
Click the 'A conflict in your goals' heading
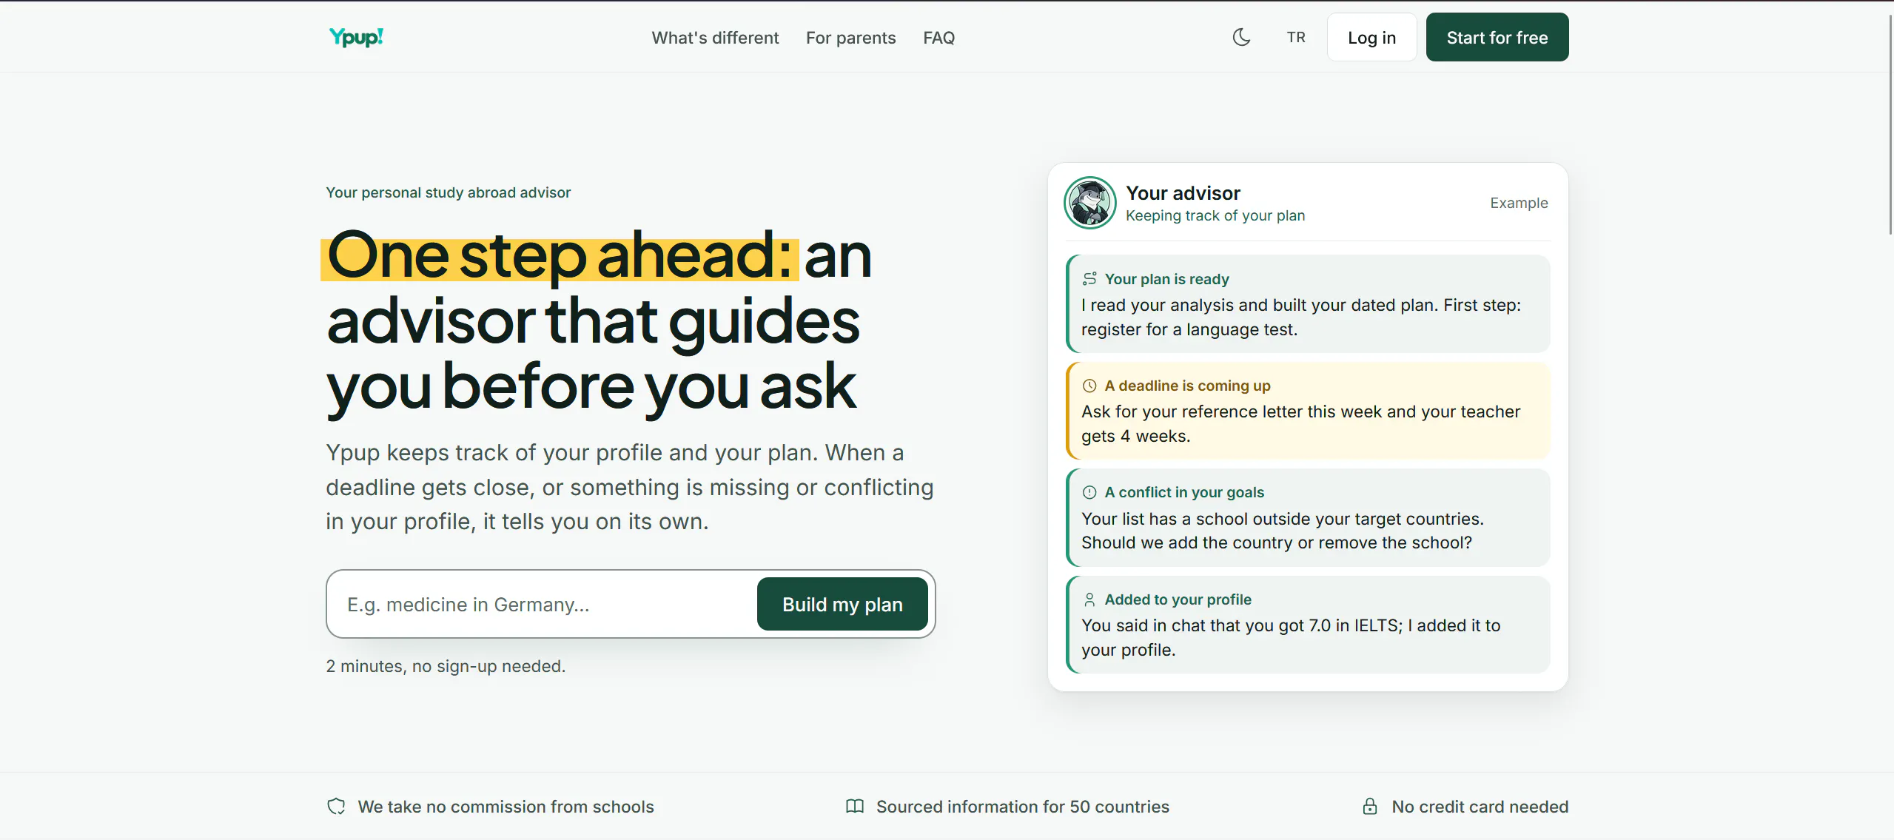click(x=1184, y=492)
